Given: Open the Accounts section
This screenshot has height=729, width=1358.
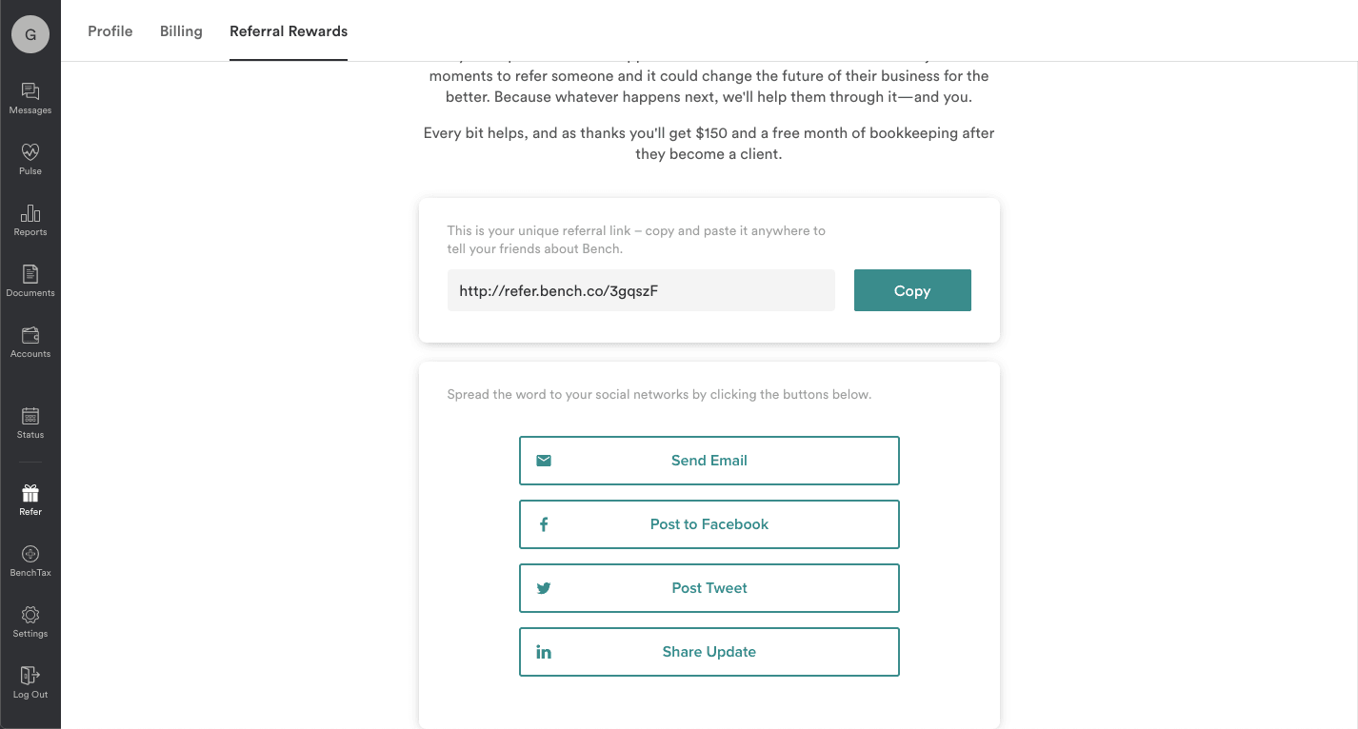Looking at the screenshot, I should coord(30,344).
